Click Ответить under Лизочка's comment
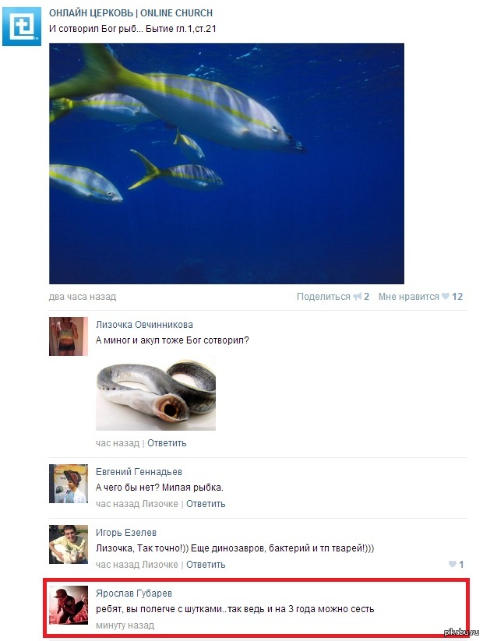The height and width of the screenshot is (641, 483). (167, 443)
